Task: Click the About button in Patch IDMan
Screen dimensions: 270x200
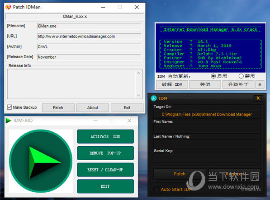Action: tap(92, 108)
